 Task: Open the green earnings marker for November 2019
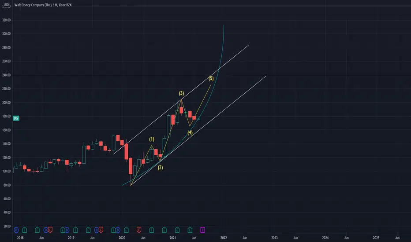[x=113, y=230]
